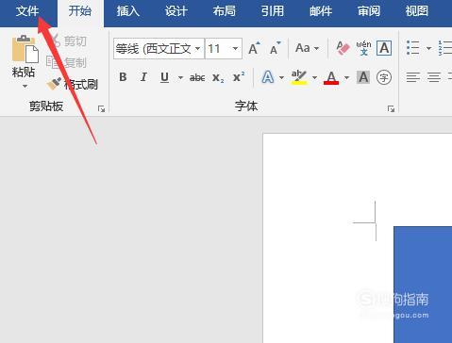Click the blue shape in document

pos(423,285)
